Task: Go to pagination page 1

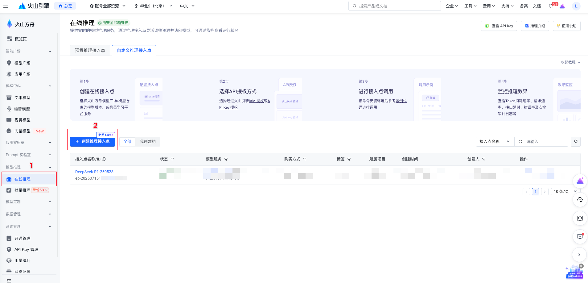Action: [536, 192]
